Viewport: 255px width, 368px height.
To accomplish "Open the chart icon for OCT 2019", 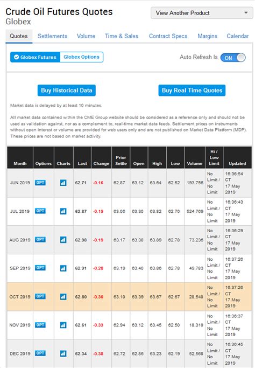I will pyautogui.click(x=63, y=297).
